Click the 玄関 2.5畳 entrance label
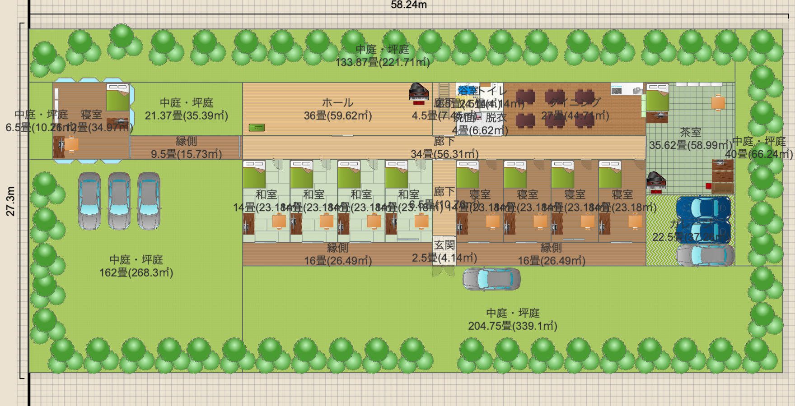 pos(444,251)
